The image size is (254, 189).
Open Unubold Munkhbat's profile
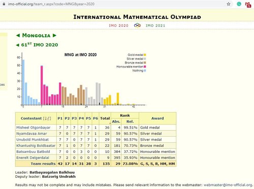point(33,140)
